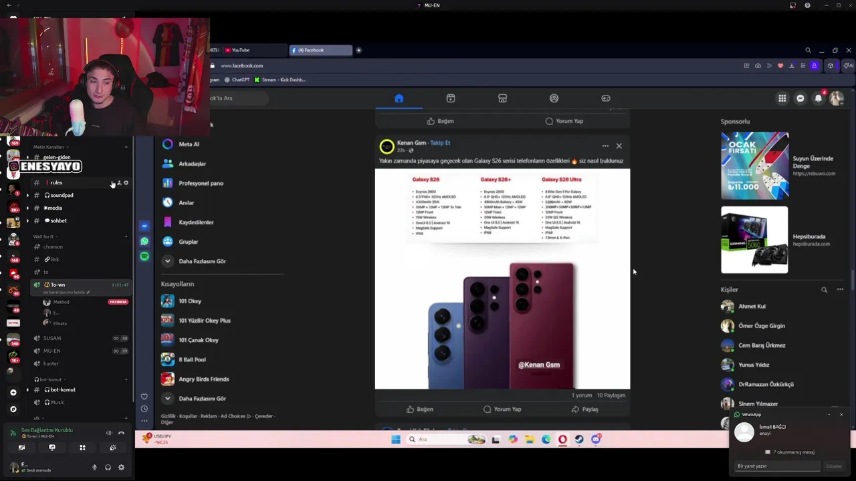Viewport: 856px width, 481px height.
Task: Open a new browser tab
Action: [x=358, y=50]
